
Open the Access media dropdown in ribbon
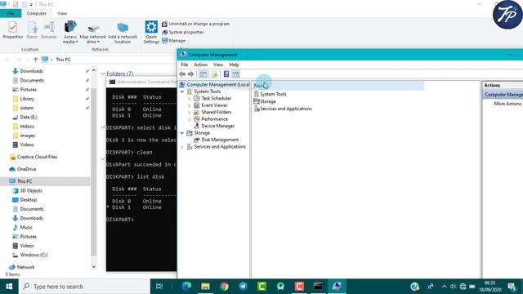click(70, 32)
